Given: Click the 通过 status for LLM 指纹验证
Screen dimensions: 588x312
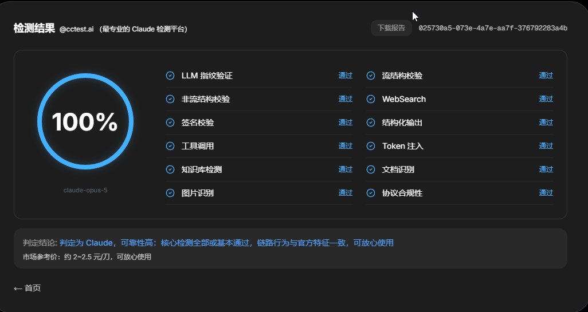Looking at the screenshot, I should point(346,76).
